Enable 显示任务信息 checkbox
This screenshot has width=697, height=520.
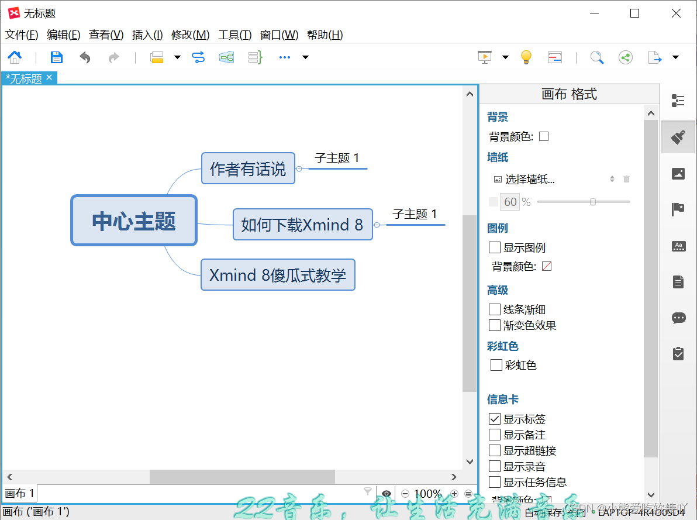click(494, 482)
